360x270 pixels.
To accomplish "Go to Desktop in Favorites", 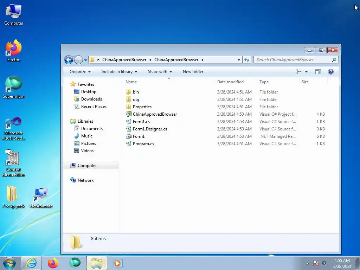I will point(89,92).
